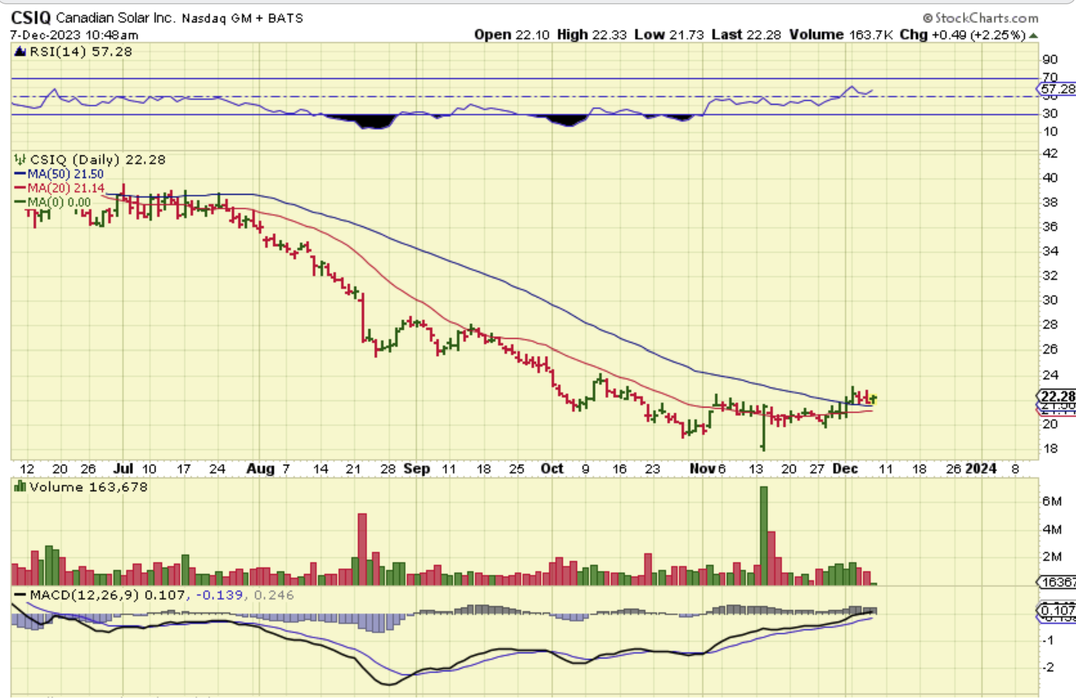Click the green MA(0) 0.00 legend entry

[x=58, y=202]
